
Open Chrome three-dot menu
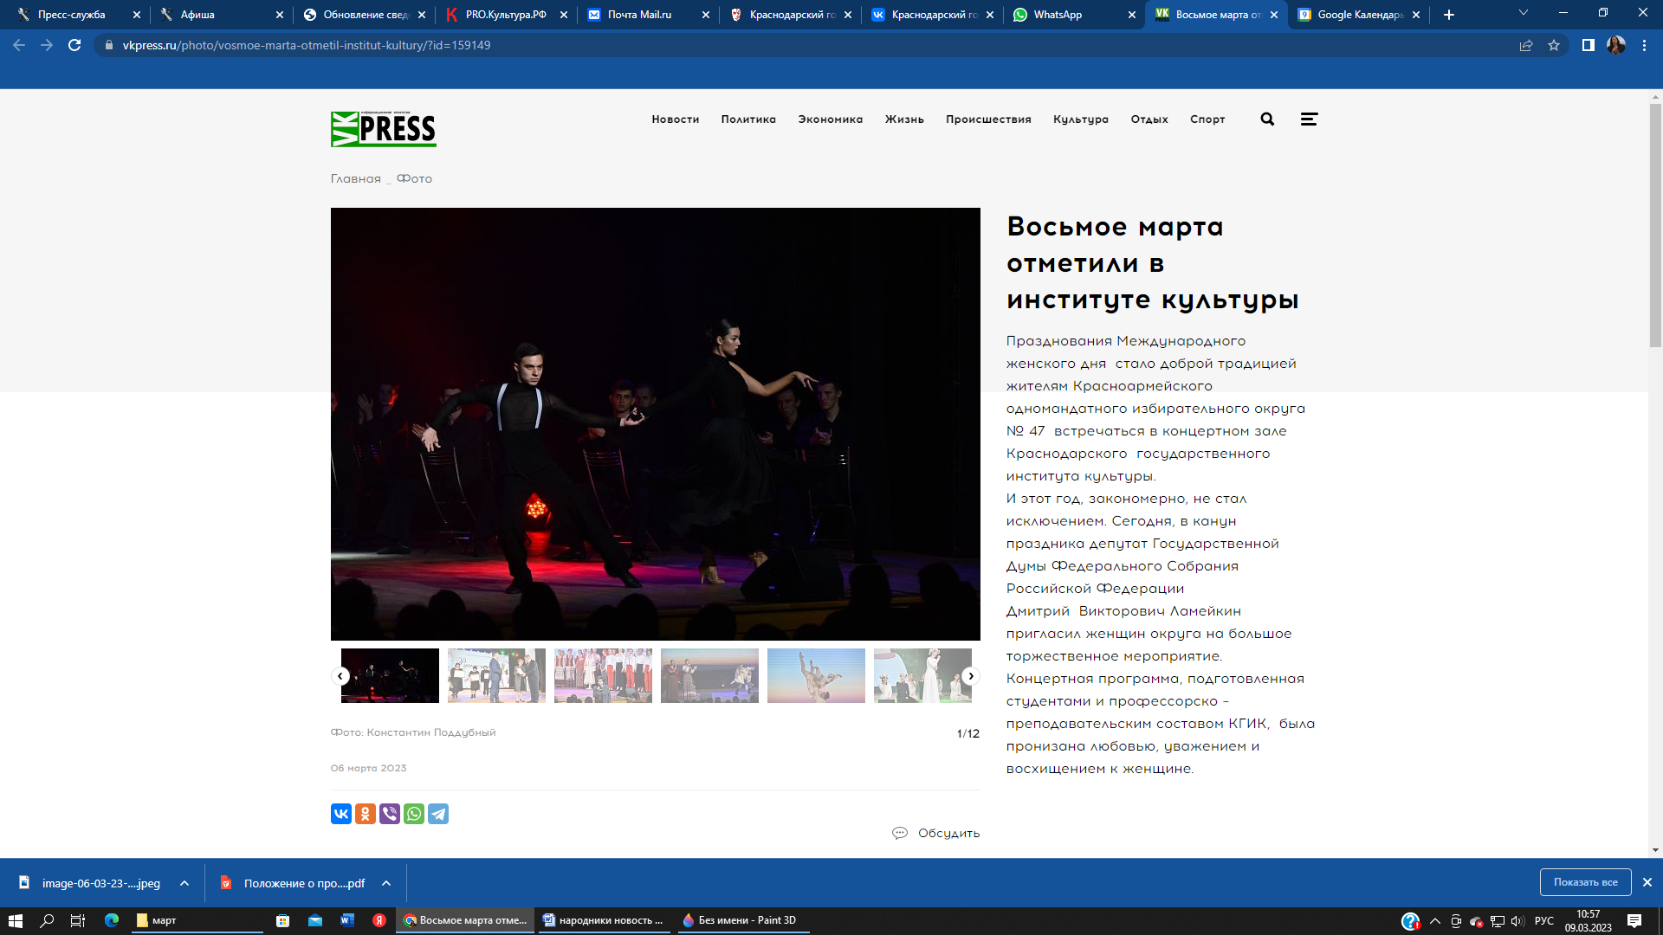(1644, 45)
